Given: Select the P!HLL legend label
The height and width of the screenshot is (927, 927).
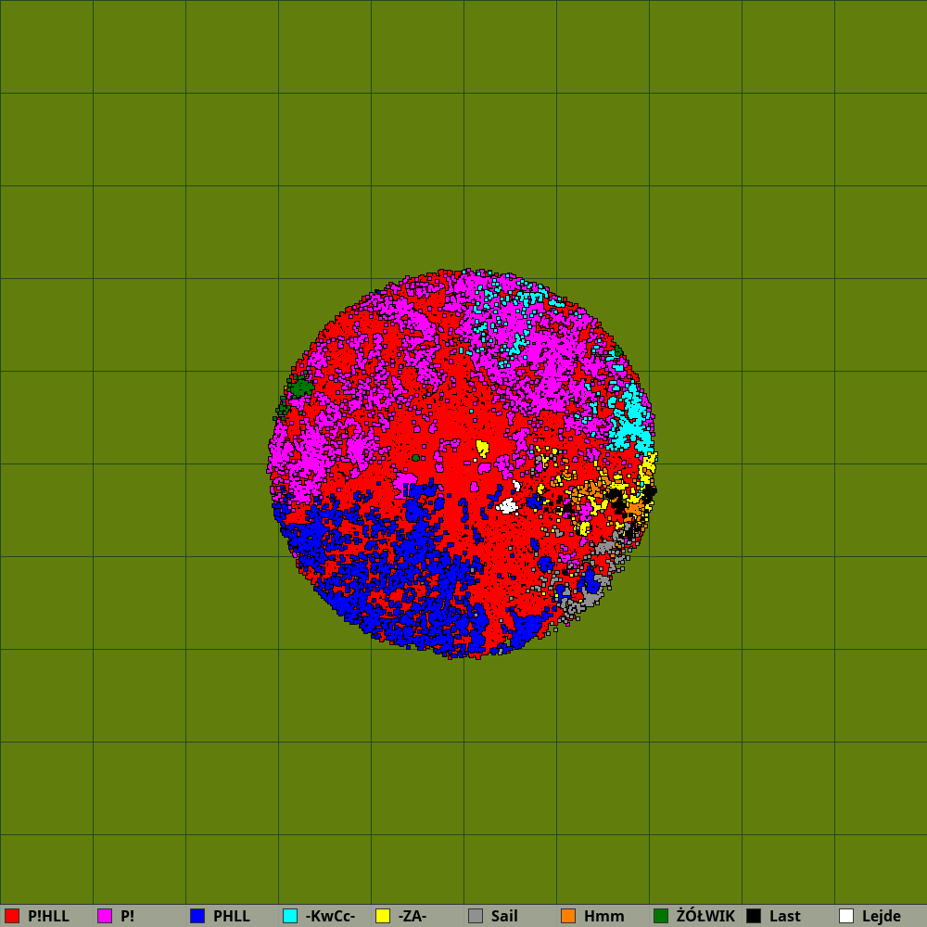Looking at the screenshot, I should click(48, 916).
